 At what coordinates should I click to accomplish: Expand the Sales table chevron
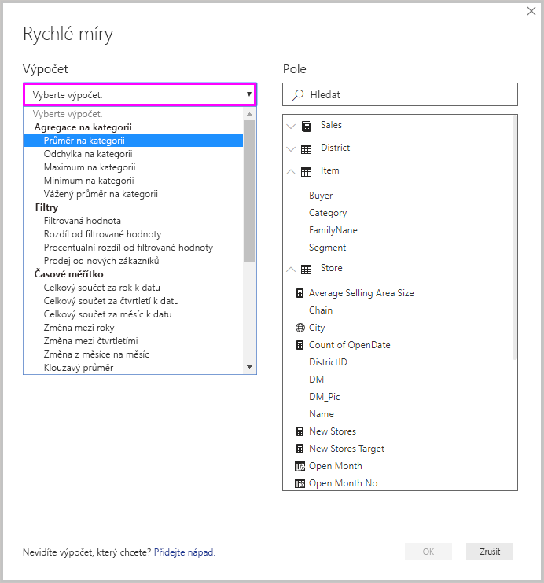pyautogui.click(x=291, y=126)
